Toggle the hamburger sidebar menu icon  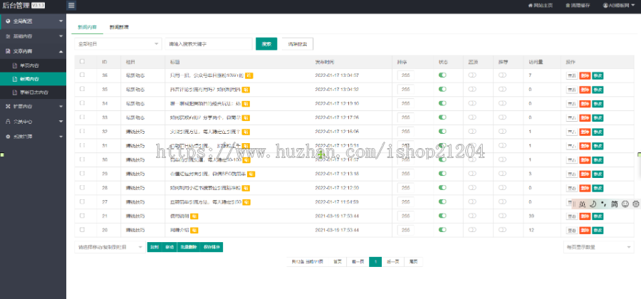pos(71,5)
